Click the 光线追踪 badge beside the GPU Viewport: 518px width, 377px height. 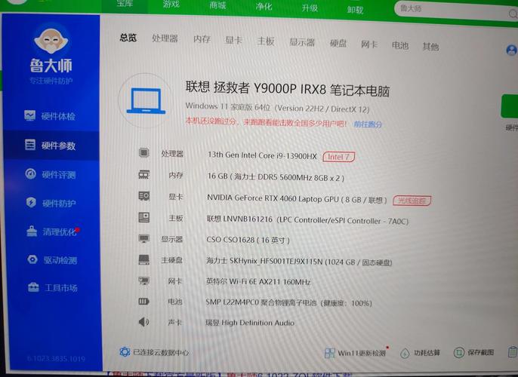click(x=412, y=201)
